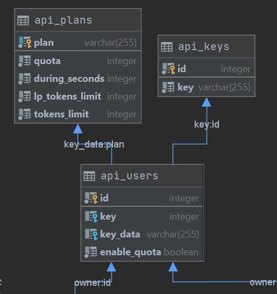Select the api_keys table title
The height and width of the screenshot is (294, 277).
click(x=204, y=47)
